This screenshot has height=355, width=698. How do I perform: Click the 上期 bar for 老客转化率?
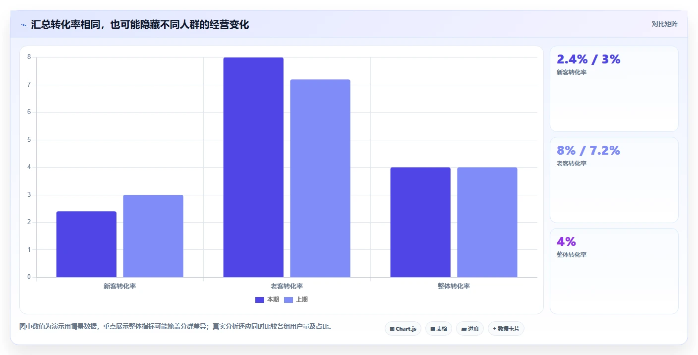click(x=320, y=178)
